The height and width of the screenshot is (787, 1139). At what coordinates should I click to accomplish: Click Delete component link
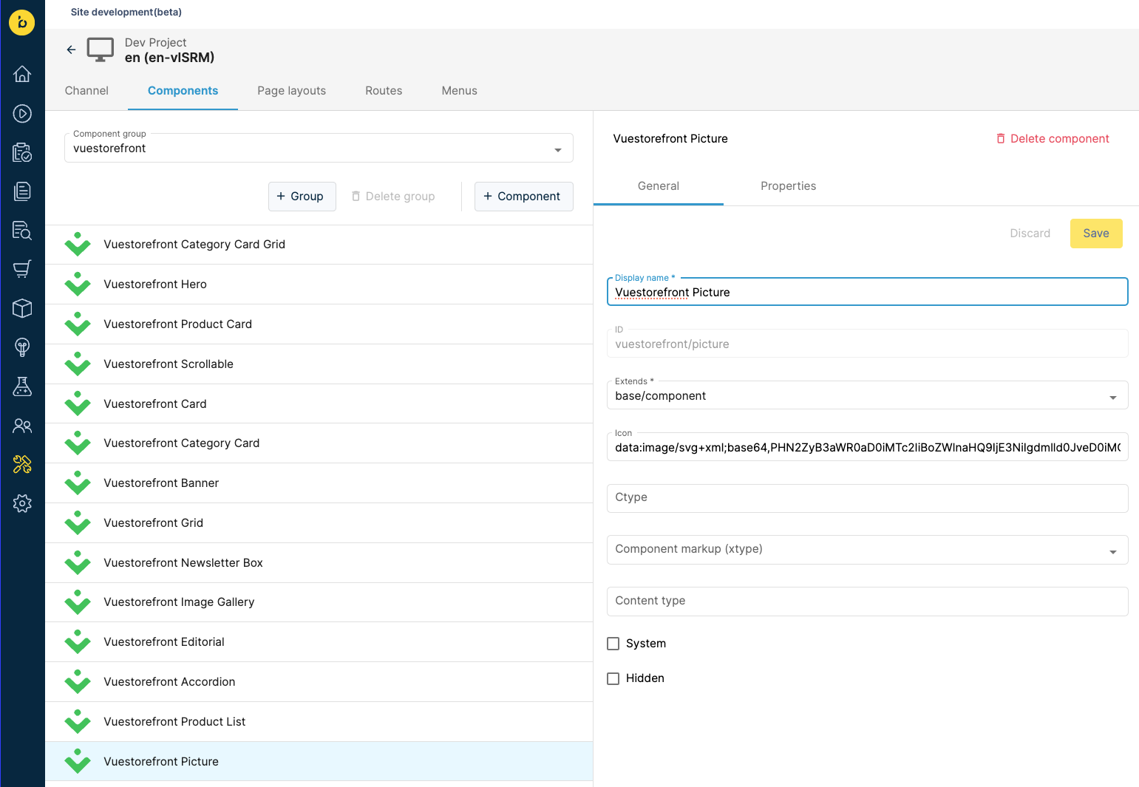[x=1053, y=139]
